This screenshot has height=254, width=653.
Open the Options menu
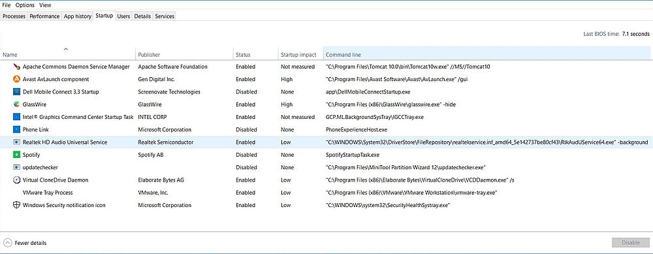click(x=25, y=5)
